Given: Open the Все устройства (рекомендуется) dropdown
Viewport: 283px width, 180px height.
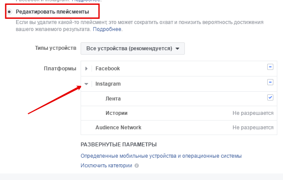Looking at the screenshot, I should (x=132, y=48).
